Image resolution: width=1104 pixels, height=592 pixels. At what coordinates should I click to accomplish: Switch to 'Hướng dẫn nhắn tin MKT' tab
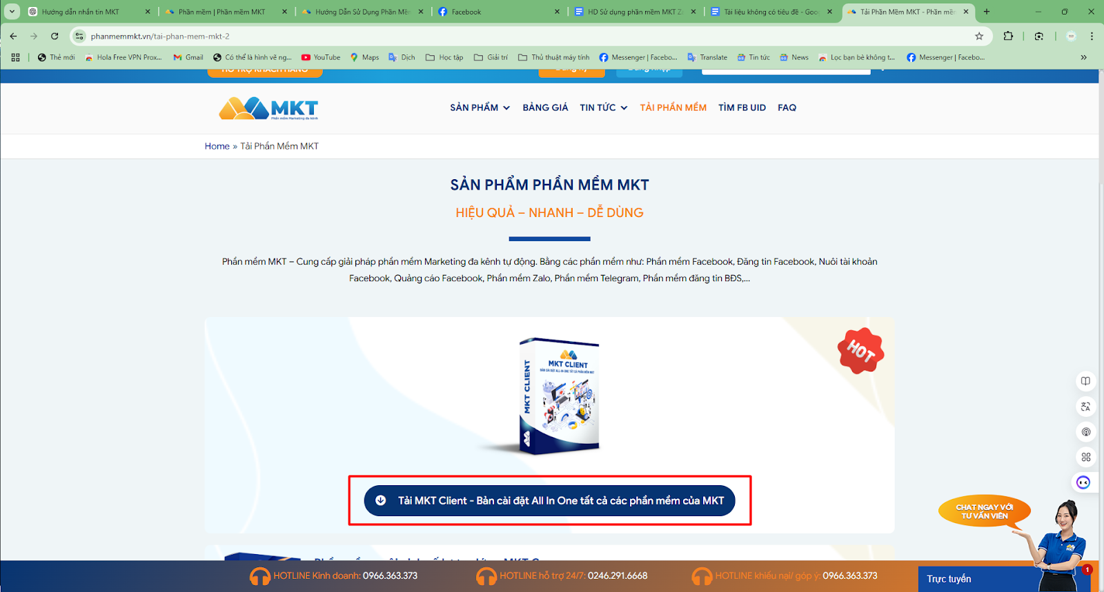click(88, 12)
